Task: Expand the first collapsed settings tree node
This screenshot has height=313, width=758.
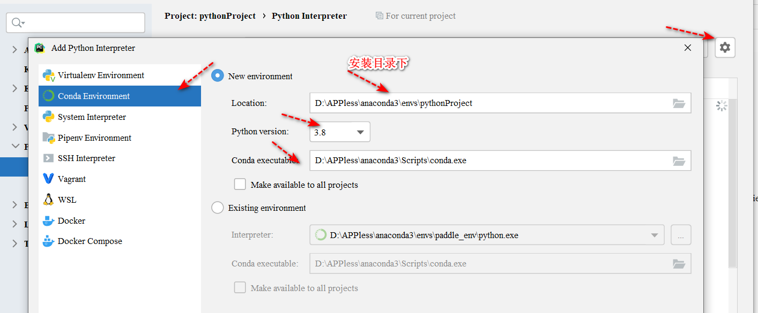Action: tap(14, 50)
